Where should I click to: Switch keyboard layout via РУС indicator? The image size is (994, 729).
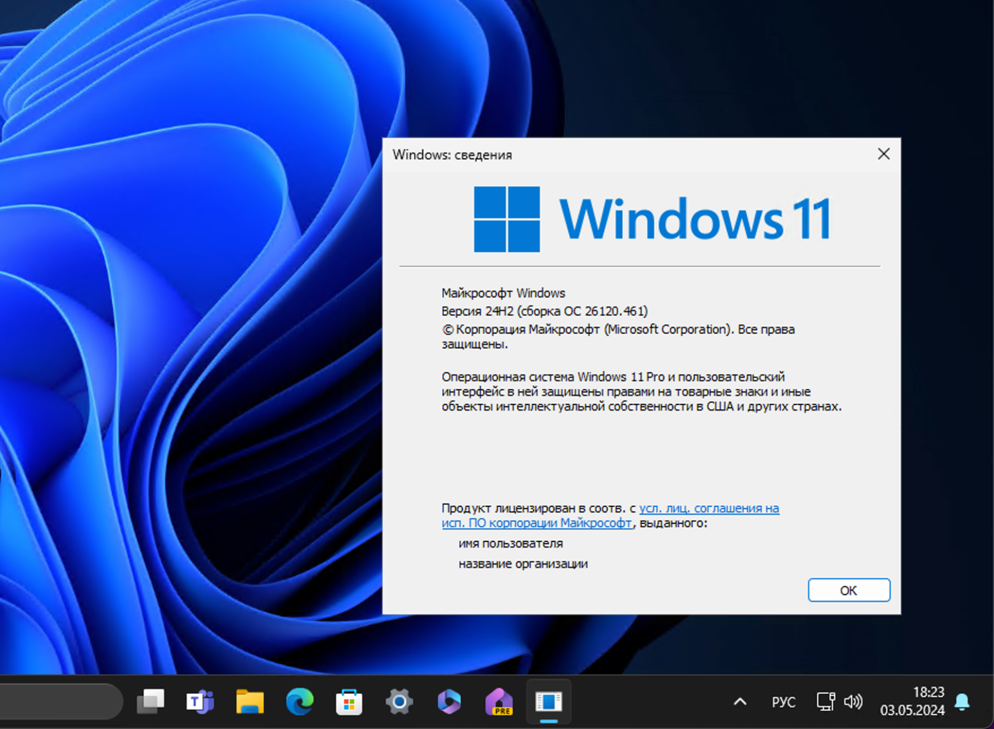click(x=783, y=701)
